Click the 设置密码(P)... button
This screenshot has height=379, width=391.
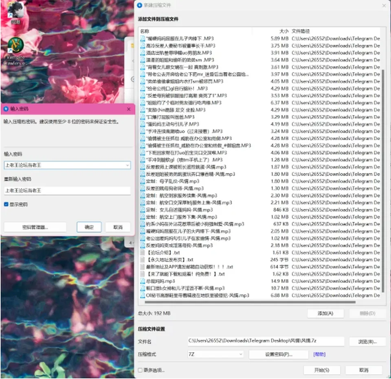pyautogui.click(x=279, y=354)
